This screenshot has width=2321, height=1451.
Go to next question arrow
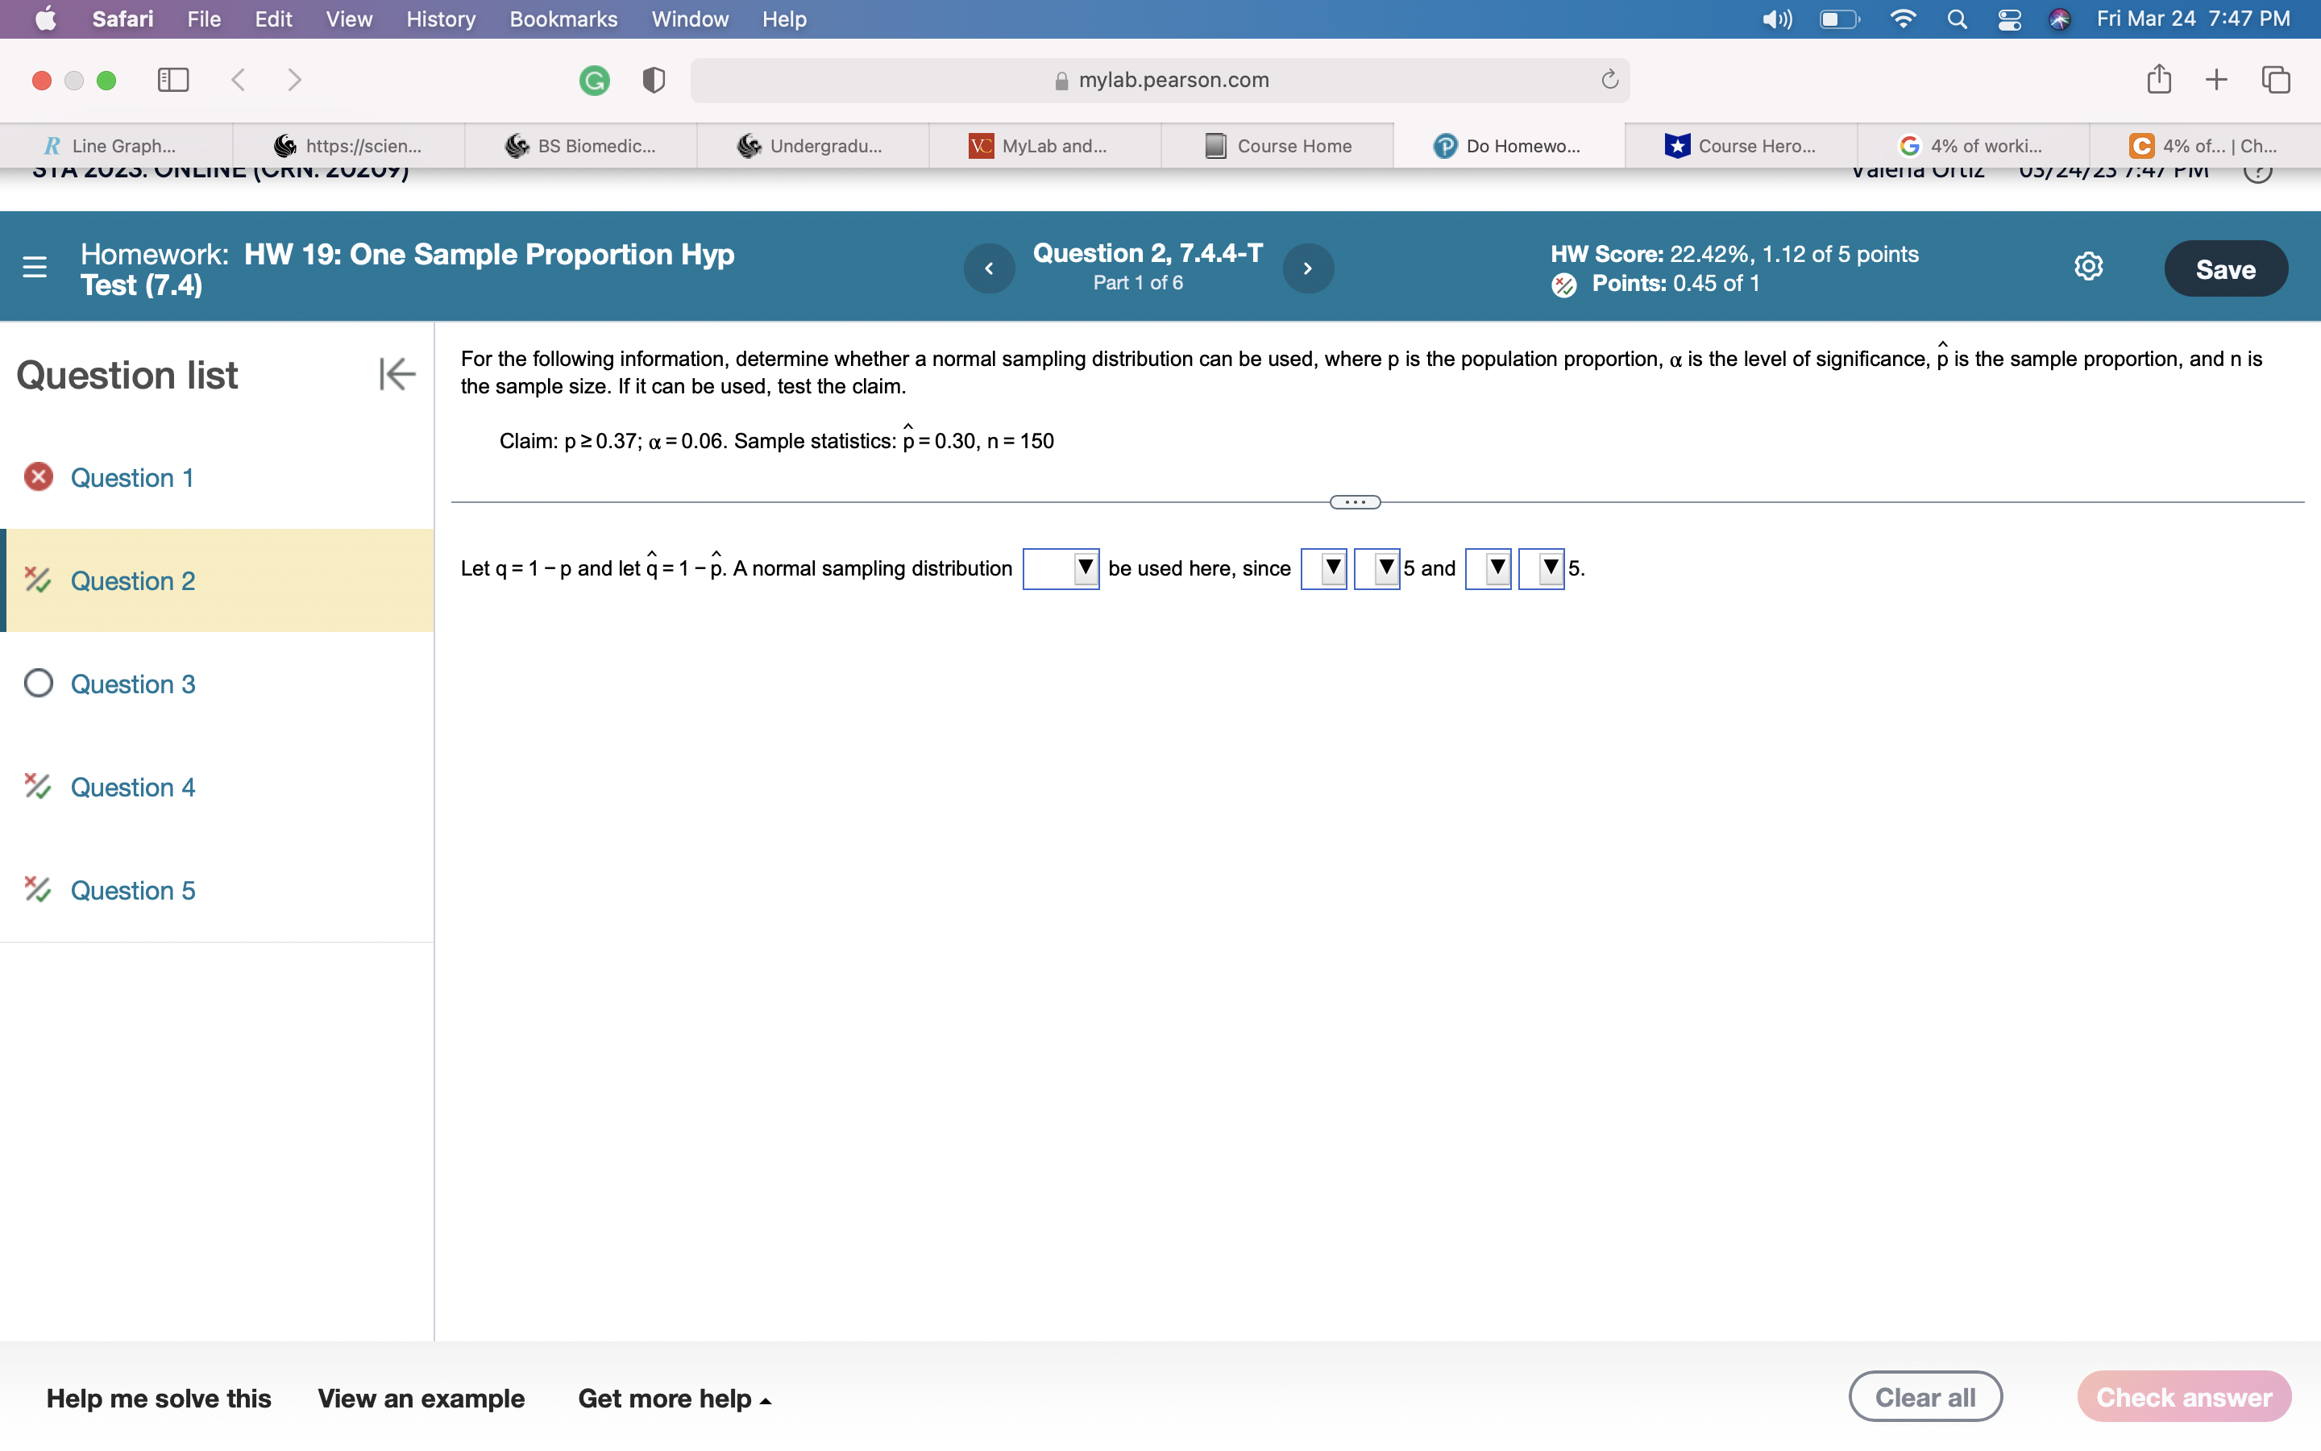(1307, 268)
